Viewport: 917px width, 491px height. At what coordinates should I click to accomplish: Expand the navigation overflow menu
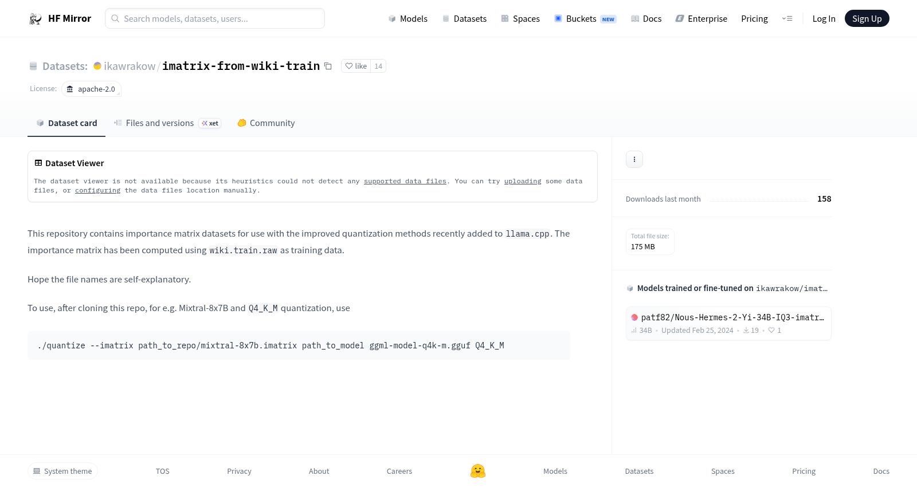[x=787, y=19]
